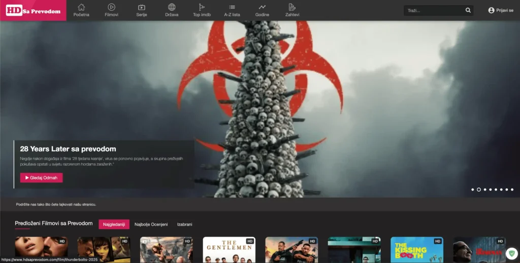Switch to the Izabrani tab
Viewport: 520px width, 263px height.
click(x=185, y=224)
